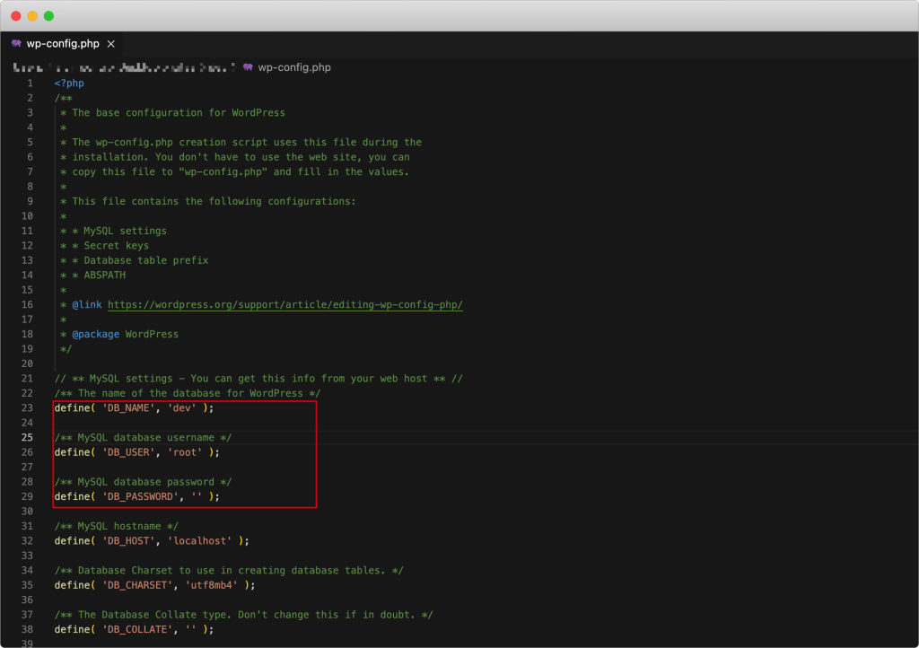Click the opening <?php tag
Viewport: 919px width, 648px height.
(69, 83)
